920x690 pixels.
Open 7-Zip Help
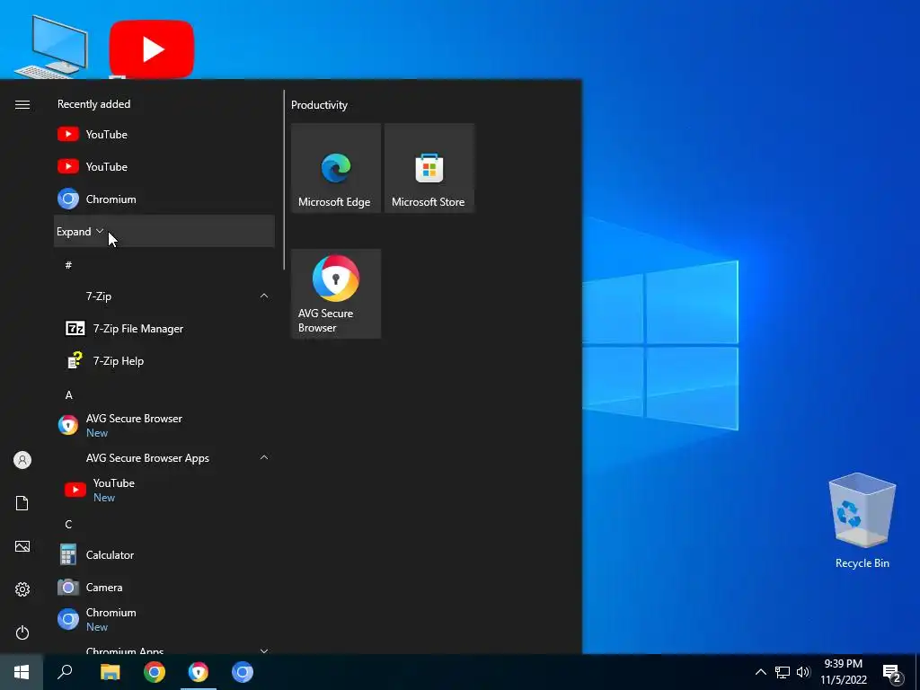[x=164, y=361]
